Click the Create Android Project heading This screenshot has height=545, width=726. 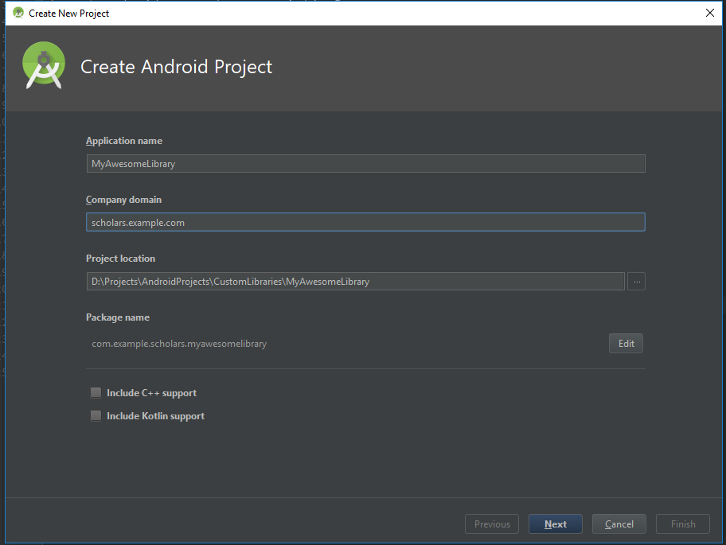tap(176, 67)
